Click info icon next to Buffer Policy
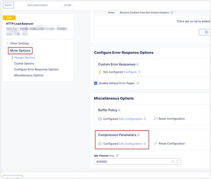 tap(119, 110)
